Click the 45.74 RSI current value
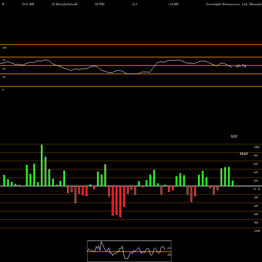 (x=241, y=66)
